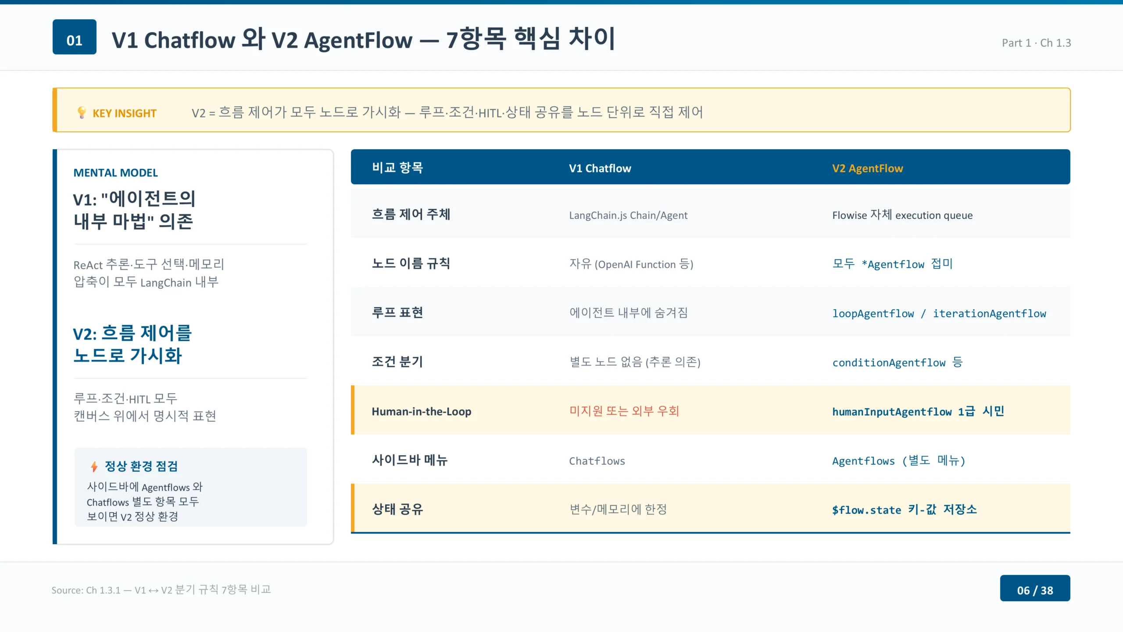Image resolution: width=1123 pixels, height=632 pixels.
Task: Select the 사이드바 메뉴 row label
Action: coord(410,460)
